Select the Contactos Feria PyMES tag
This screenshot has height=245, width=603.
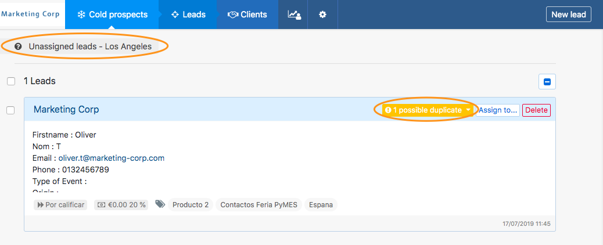point(259,204)
